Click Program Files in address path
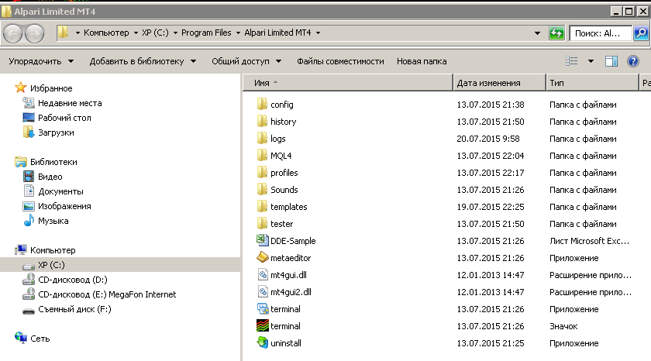 point(206,33)
